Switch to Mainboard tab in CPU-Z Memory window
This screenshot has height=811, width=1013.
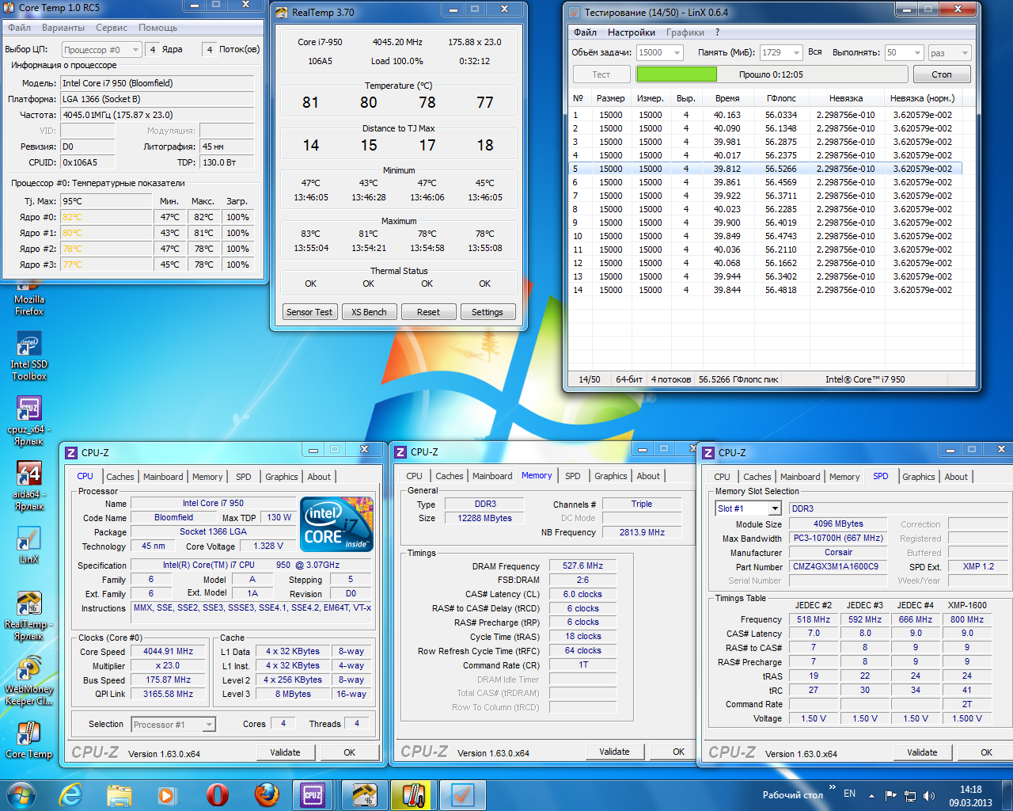[492, 476]
